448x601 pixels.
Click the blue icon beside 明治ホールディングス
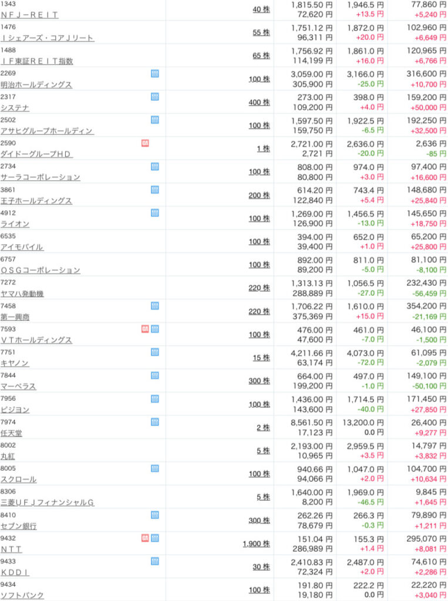(155, 73)
